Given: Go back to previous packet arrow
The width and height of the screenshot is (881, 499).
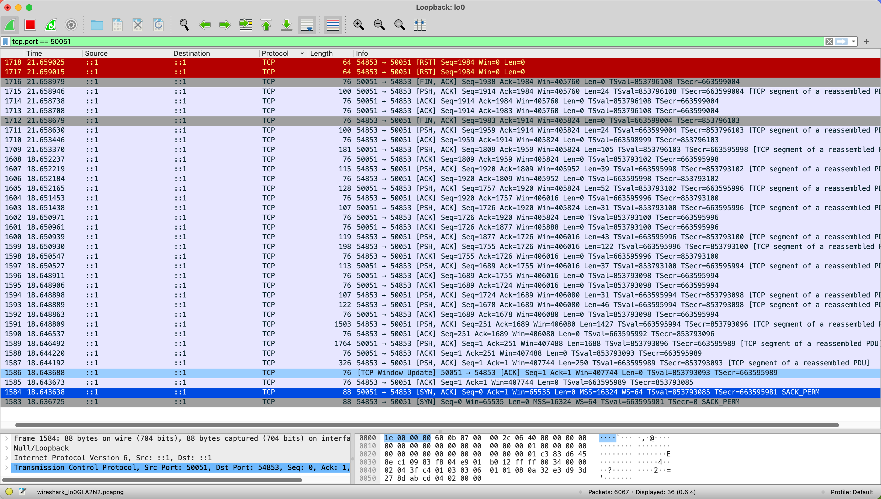Looking at the screenshot, I should pyautogui.click(x=205, y=25).
